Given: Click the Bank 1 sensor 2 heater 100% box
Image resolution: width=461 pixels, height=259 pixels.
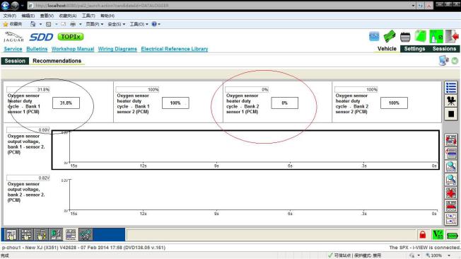Looking at the screenshot, I should coord(175,103).
